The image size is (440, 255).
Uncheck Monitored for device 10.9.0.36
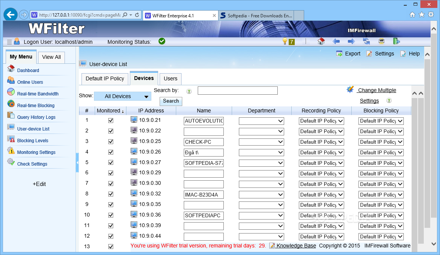pyautogui.click(x=111, y=215)
